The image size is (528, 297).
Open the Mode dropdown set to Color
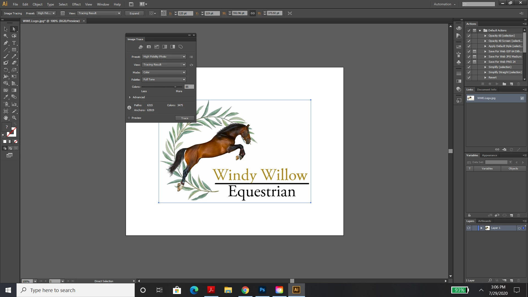click(x=164, y=72)
